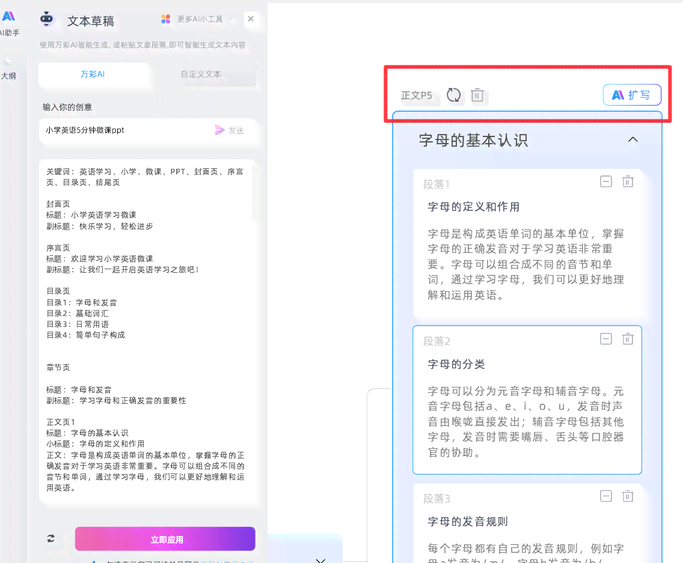Open the AI助手 sidebar icon
The width and height of the screenshot is (683, 563).
(8, 23)
